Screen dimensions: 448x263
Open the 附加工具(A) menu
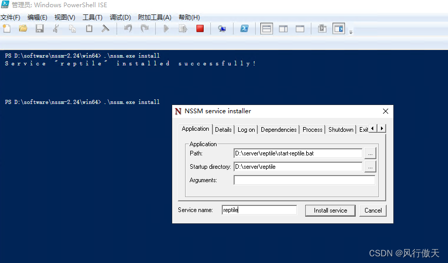coord(155,17)
